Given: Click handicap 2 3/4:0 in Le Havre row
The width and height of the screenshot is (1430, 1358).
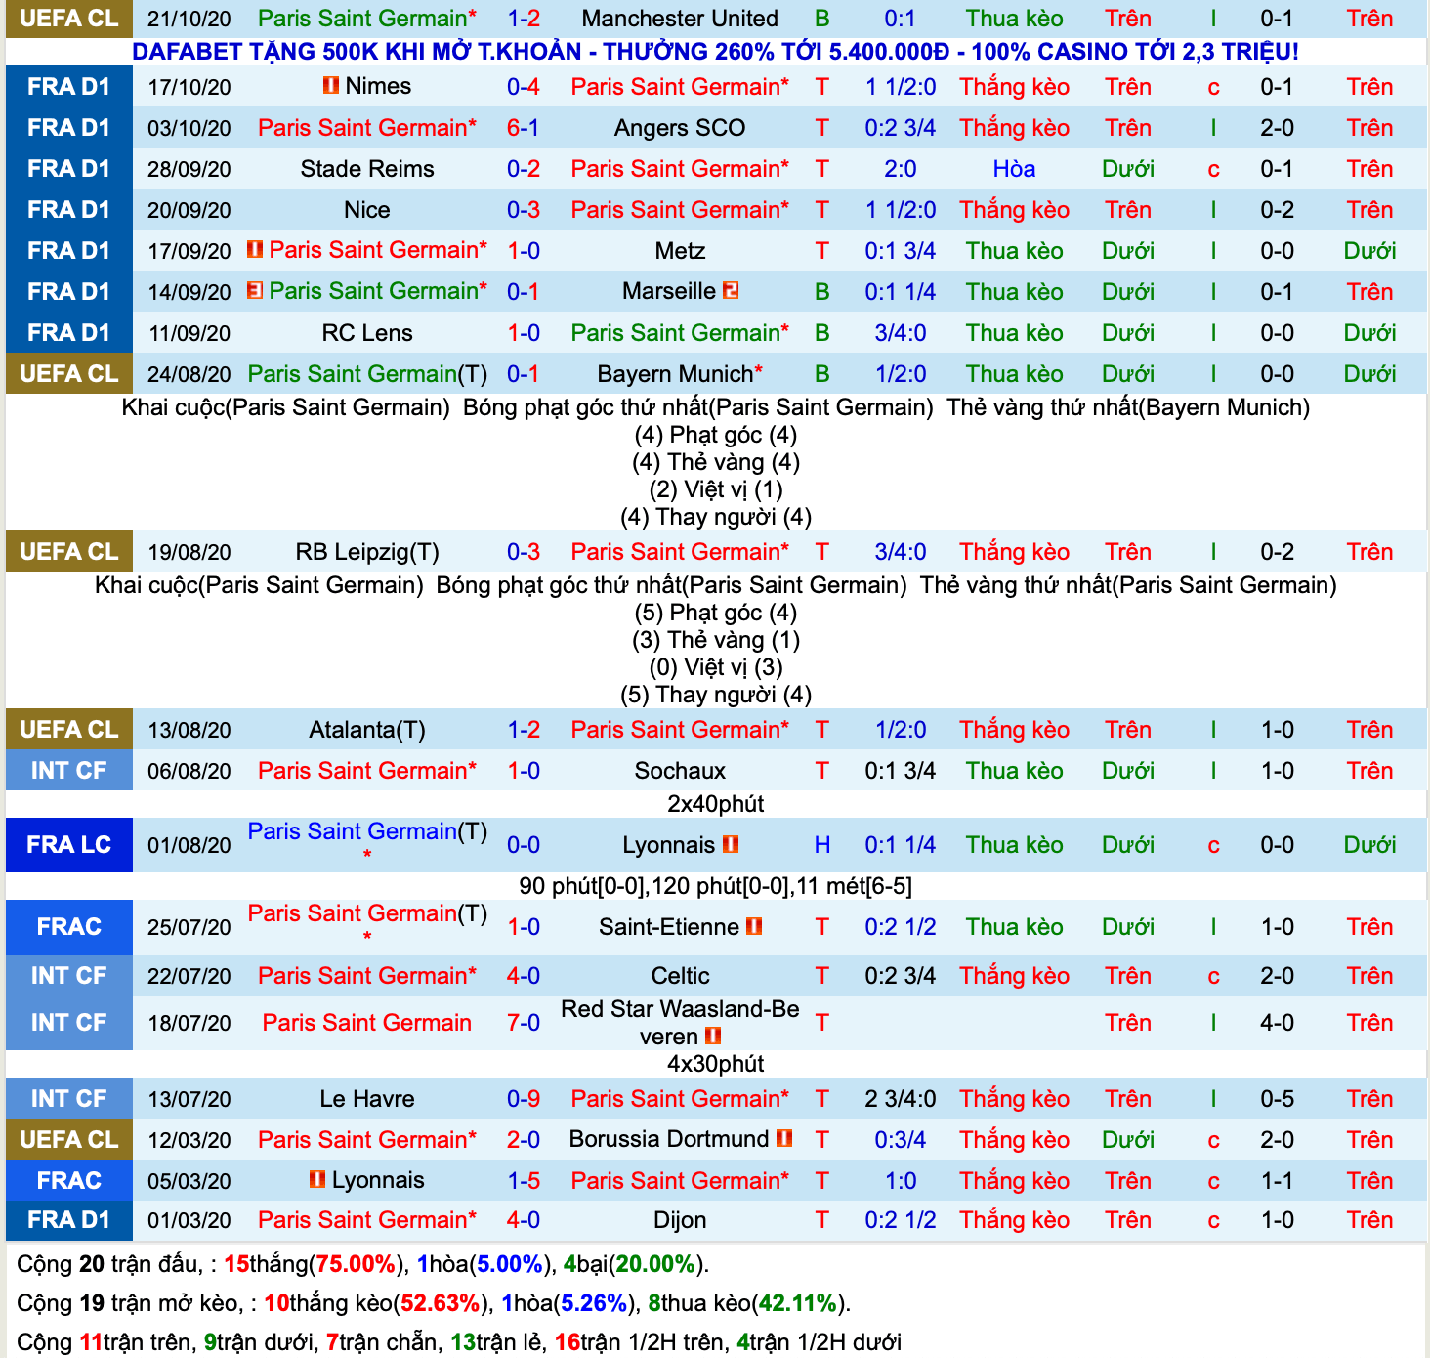Looking at the screenshot, I should click(x=901, y=1099).
